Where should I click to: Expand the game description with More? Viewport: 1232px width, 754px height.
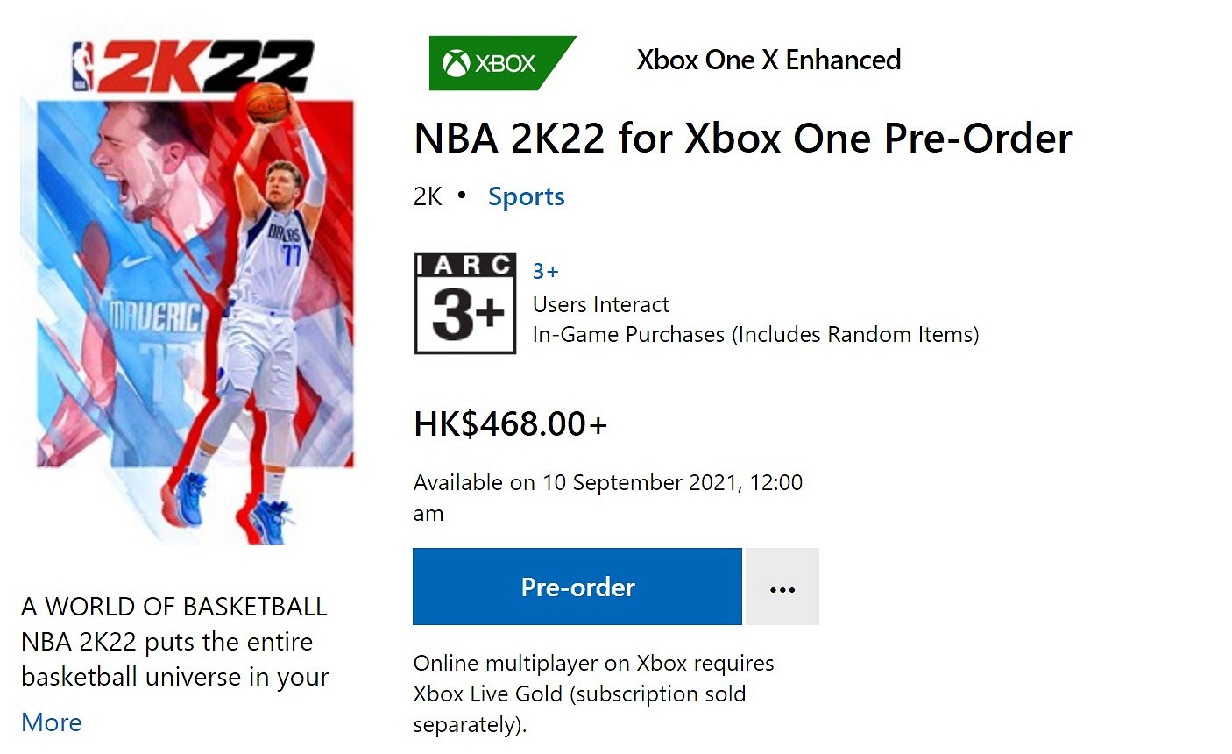[x=51, y=722]
